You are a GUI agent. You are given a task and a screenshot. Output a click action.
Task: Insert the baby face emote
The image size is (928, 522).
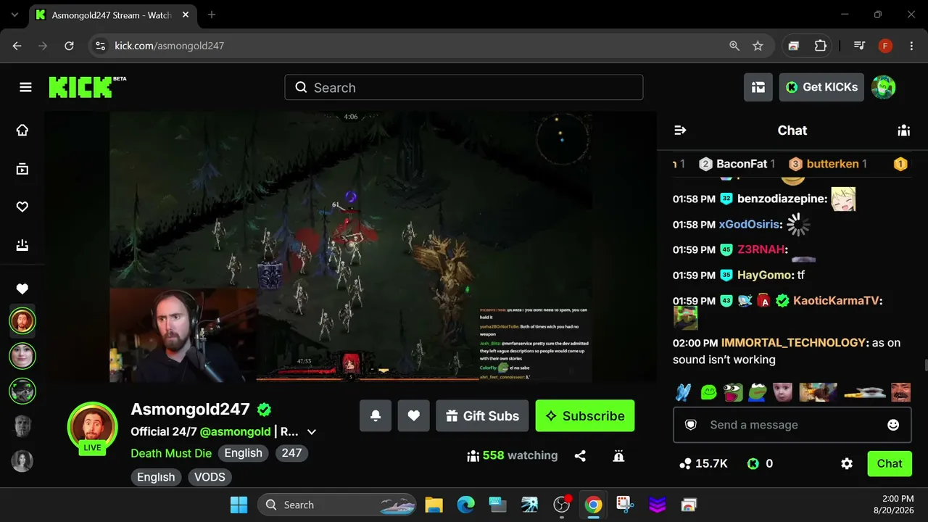(x=782, y=392)
